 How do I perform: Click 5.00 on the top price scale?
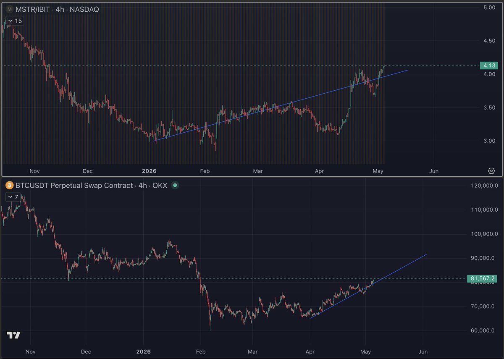point(489,8)
